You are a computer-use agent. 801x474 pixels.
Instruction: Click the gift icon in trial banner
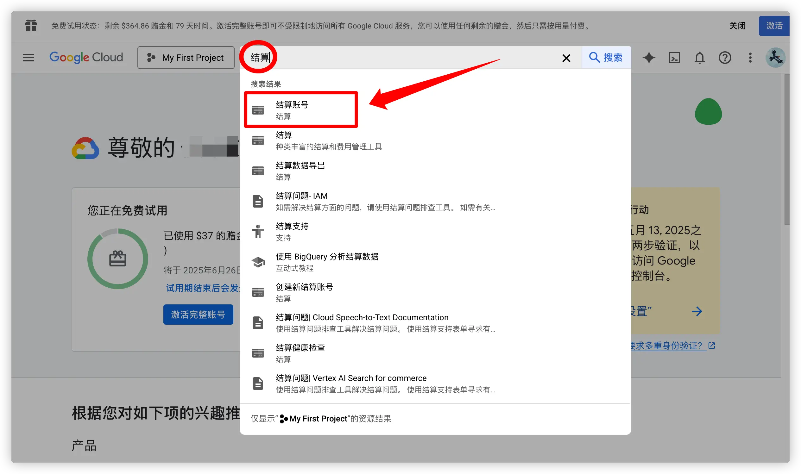tap(31, 26)
